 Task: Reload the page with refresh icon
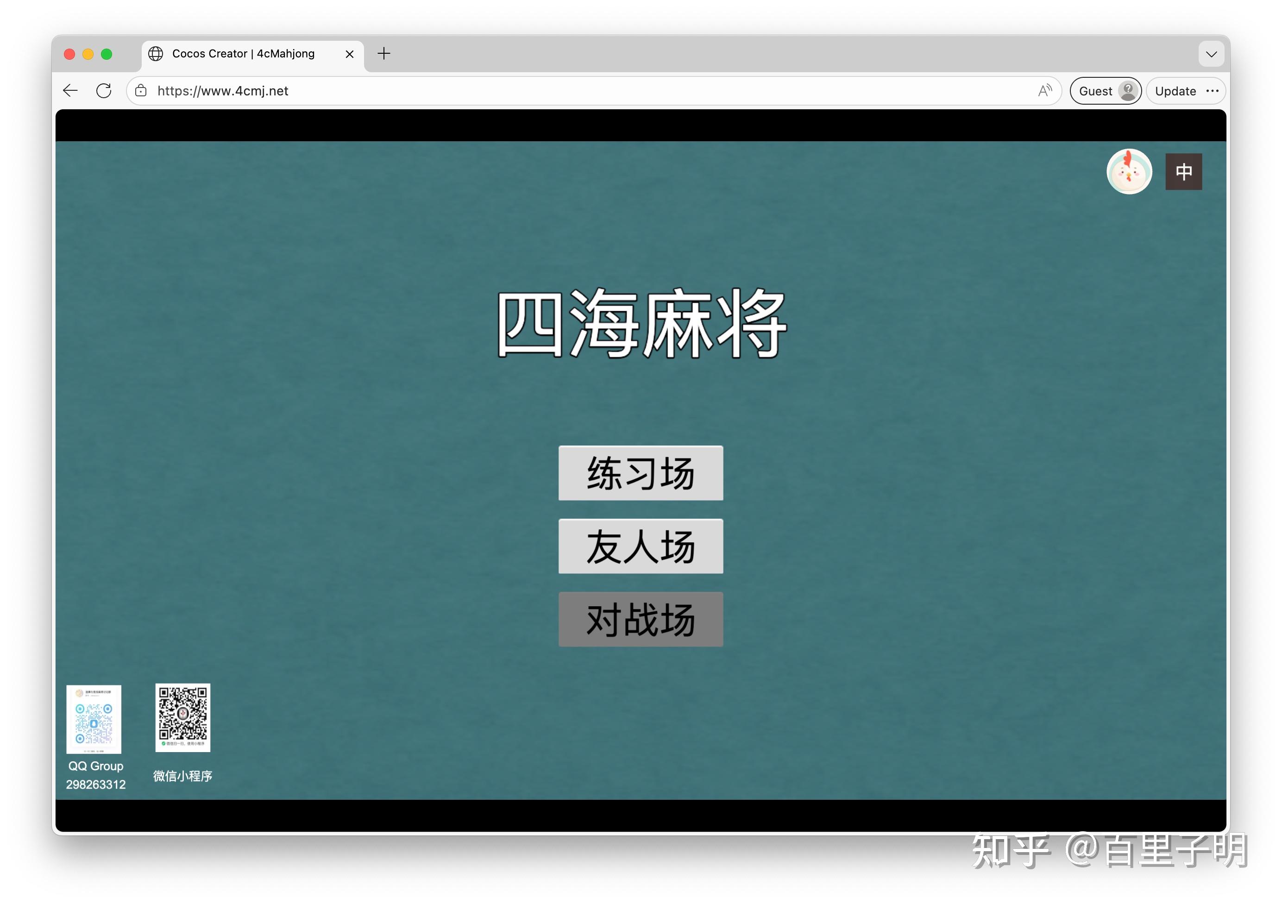pyautogui.click(x=104, y=90)
